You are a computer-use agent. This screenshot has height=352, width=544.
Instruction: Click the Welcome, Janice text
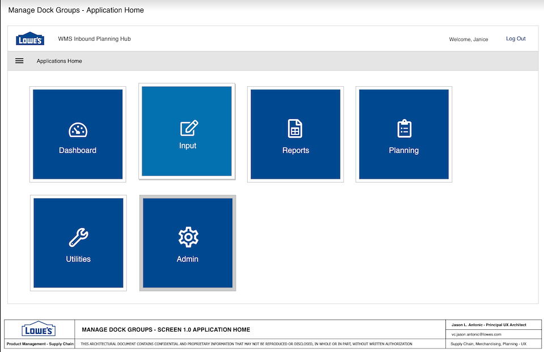[469, 39]
